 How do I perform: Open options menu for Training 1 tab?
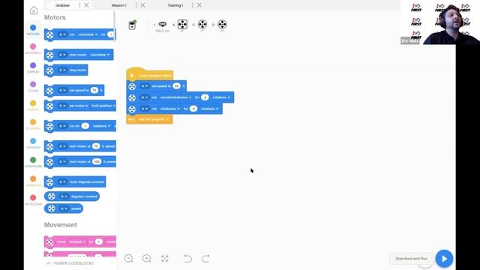(x=193, y=5)
